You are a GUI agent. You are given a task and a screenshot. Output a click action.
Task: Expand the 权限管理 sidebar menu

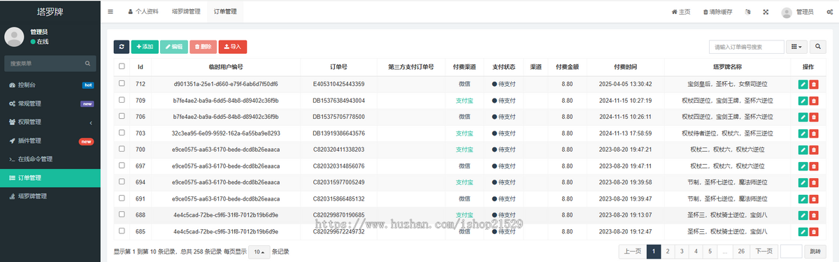[50, 122]
